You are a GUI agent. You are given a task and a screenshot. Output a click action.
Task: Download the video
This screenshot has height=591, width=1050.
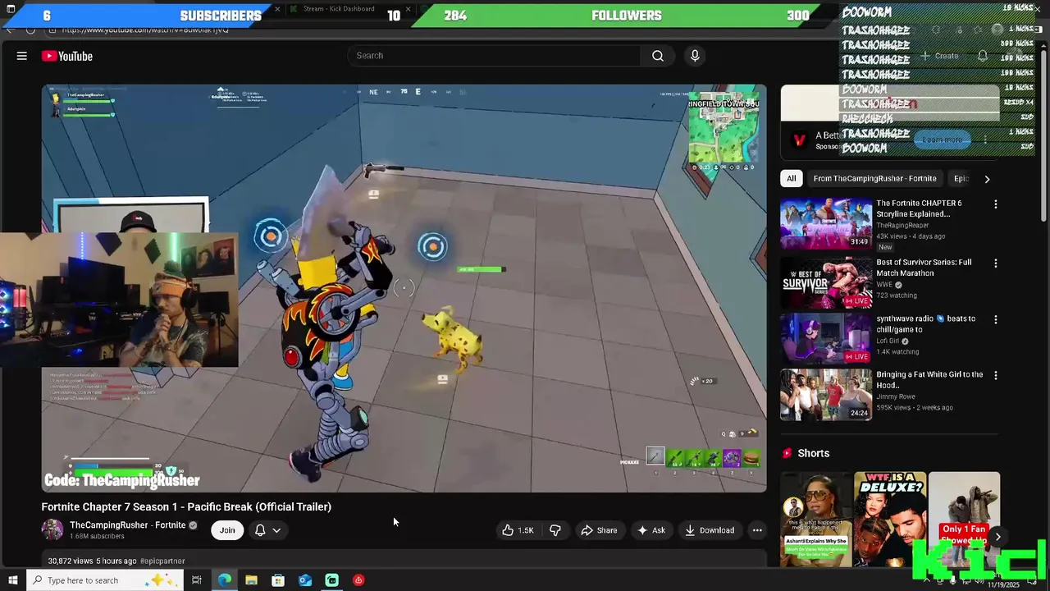[710, 530]
